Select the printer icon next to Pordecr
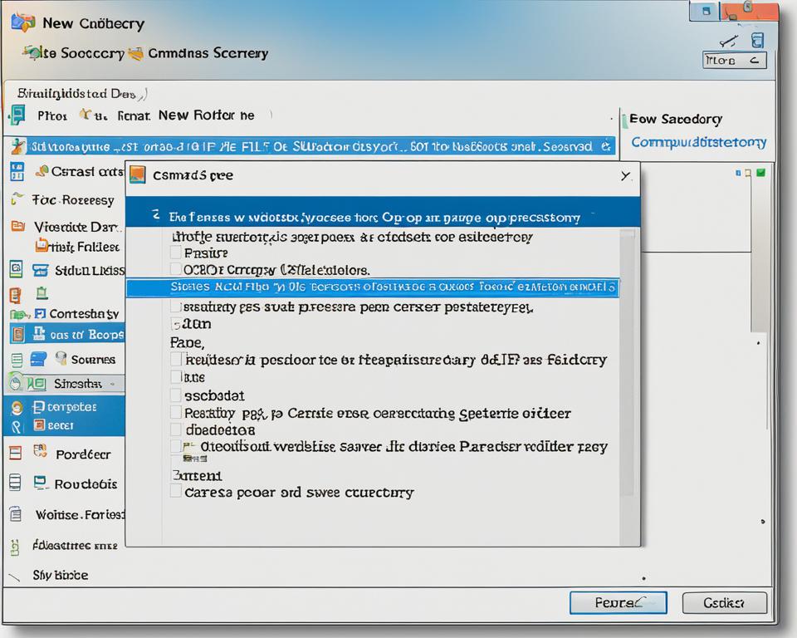This screenshot has width=797, height=638. [39, 452]
